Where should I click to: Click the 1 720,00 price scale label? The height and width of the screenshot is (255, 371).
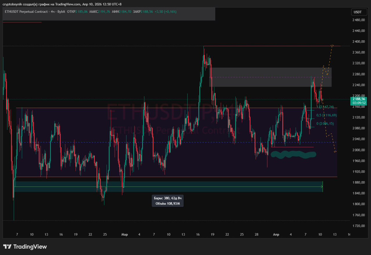(x=358, y=226)
